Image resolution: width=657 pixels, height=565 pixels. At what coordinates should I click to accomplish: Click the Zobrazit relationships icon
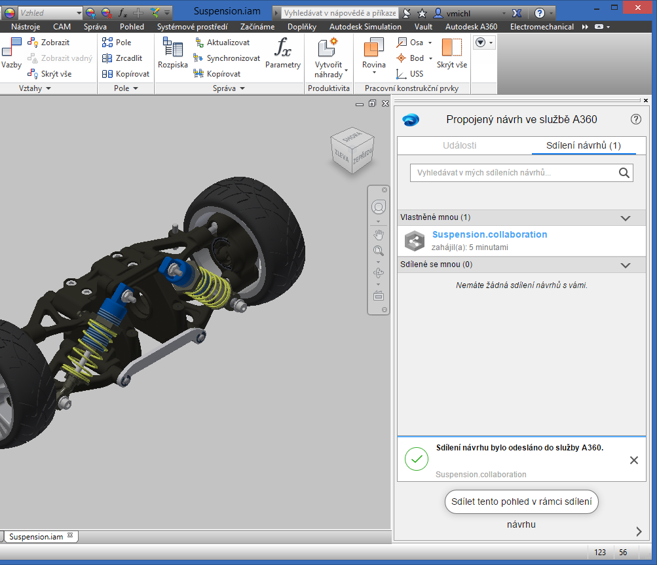coord(33,43)
